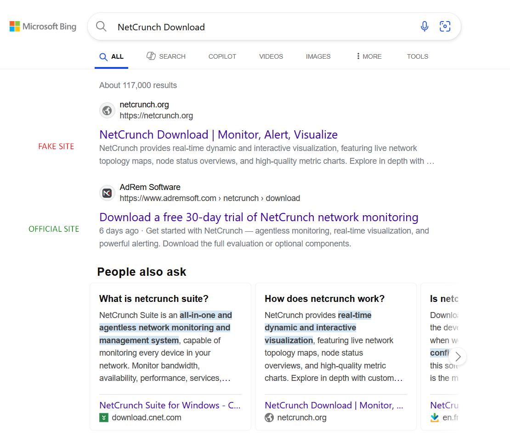Open the COPILOT tab
The height and width of the screenshot is (435, 510).
(222, 56)
